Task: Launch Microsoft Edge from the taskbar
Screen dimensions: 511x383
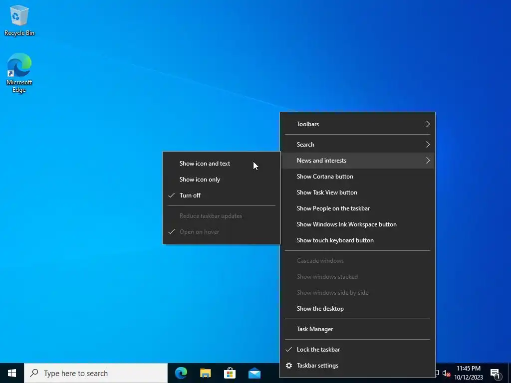Action: coord(181,373)
